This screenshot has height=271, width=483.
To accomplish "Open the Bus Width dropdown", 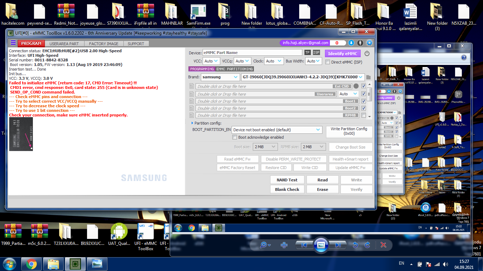I will click(x=314, y=61).
